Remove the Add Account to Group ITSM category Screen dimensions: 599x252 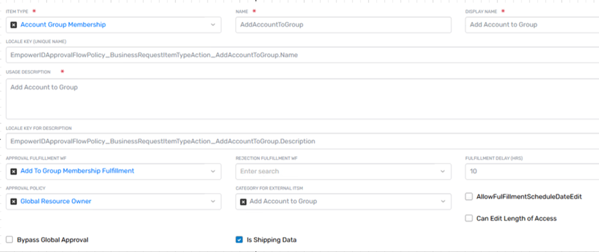pos(243,202)
